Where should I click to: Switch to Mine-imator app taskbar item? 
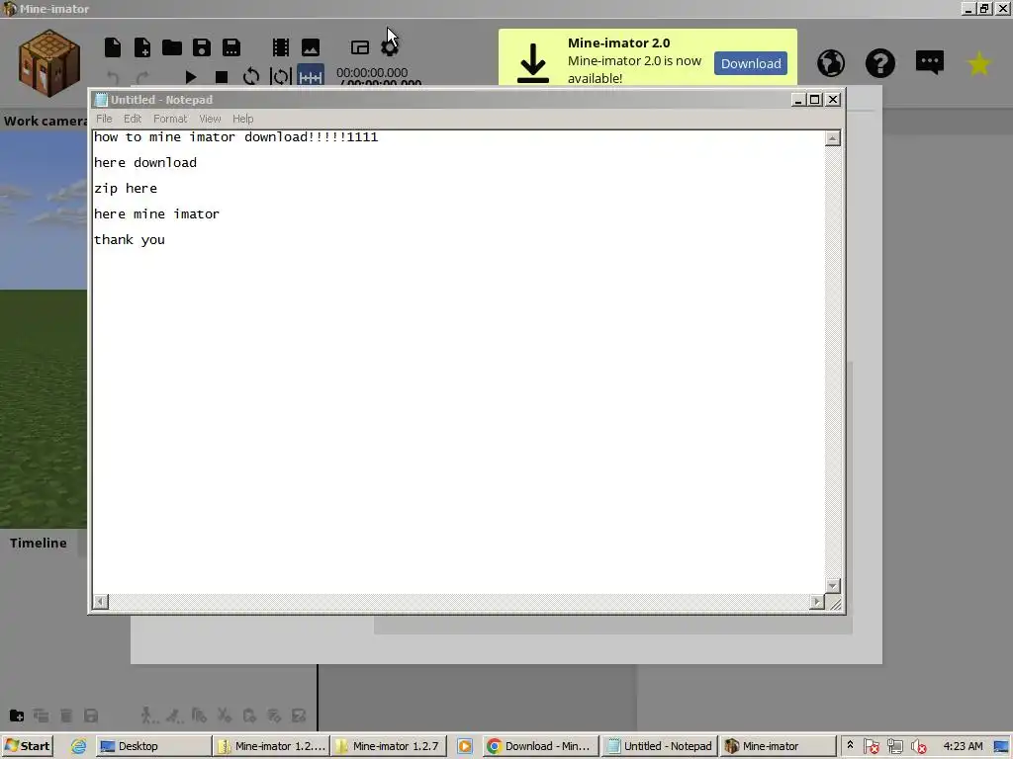tap(778, 746)
